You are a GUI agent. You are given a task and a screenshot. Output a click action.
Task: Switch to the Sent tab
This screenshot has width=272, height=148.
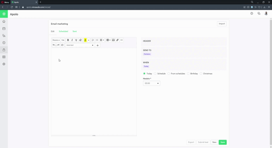coord(75,31)
